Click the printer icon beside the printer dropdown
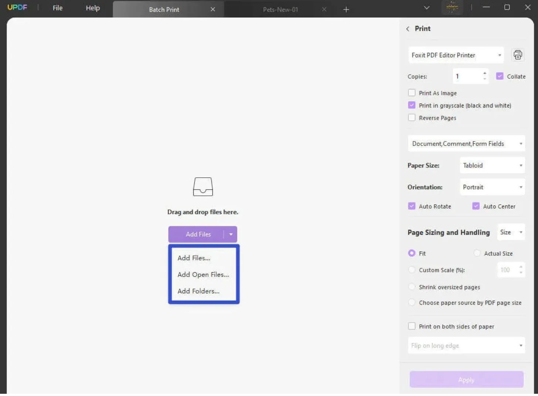Image resolution: width=538 pixels, height=396 pixels. 518,55
